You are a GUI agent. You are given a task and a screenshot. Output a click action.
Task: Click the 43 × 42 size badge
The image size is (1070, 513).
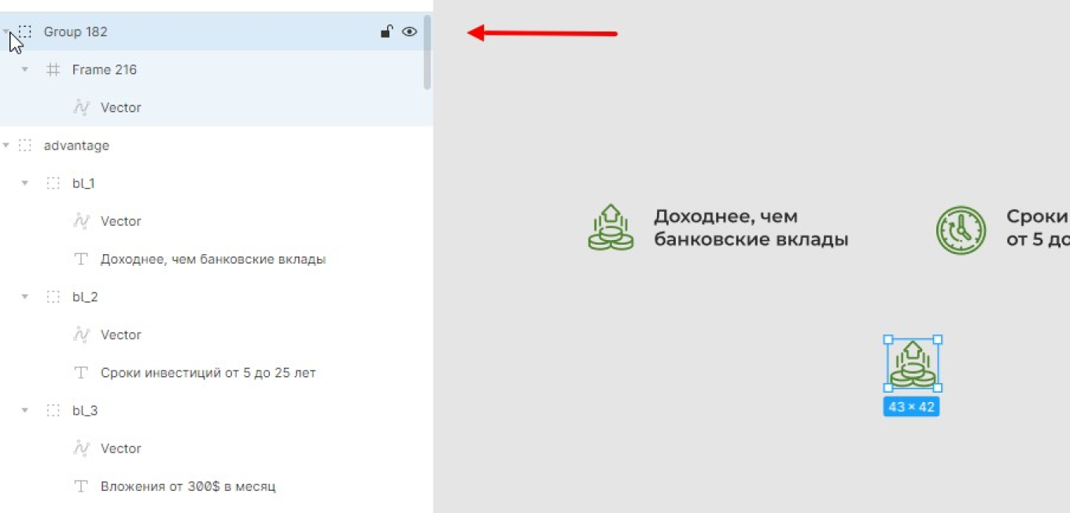[x=911, y=407]
